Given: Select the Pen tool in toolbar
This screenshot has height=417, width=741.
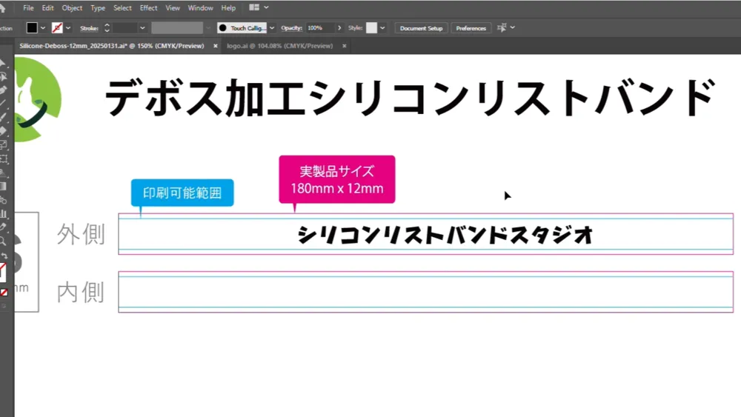Looking at the screenshot, I should (3, 90).
